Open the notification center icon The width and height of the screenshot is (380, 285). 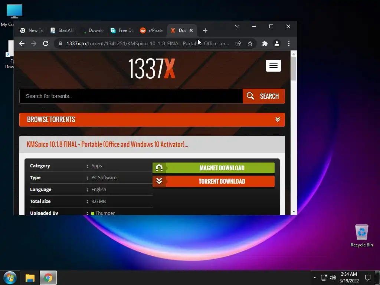[368, 278]
